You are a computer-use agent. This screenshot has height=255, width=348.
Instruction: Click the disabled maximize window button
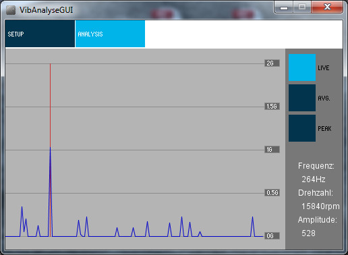[302, 7]
